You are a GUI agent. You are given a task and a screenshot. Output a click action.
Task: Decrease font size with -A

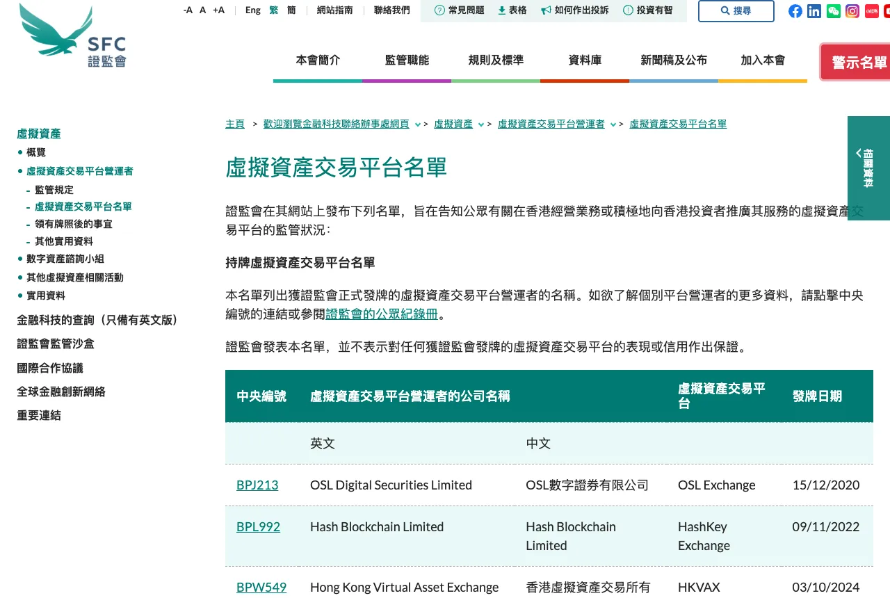click(188, 10)
